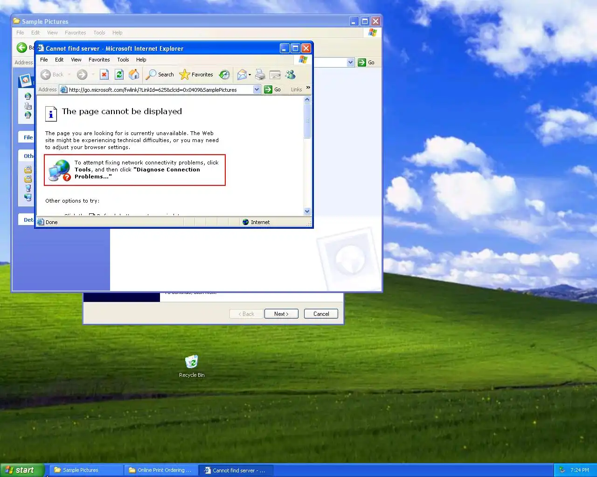This screenshot has height=477, width=597.
Task: Go to the Home page icon
Action: [134, 75]
